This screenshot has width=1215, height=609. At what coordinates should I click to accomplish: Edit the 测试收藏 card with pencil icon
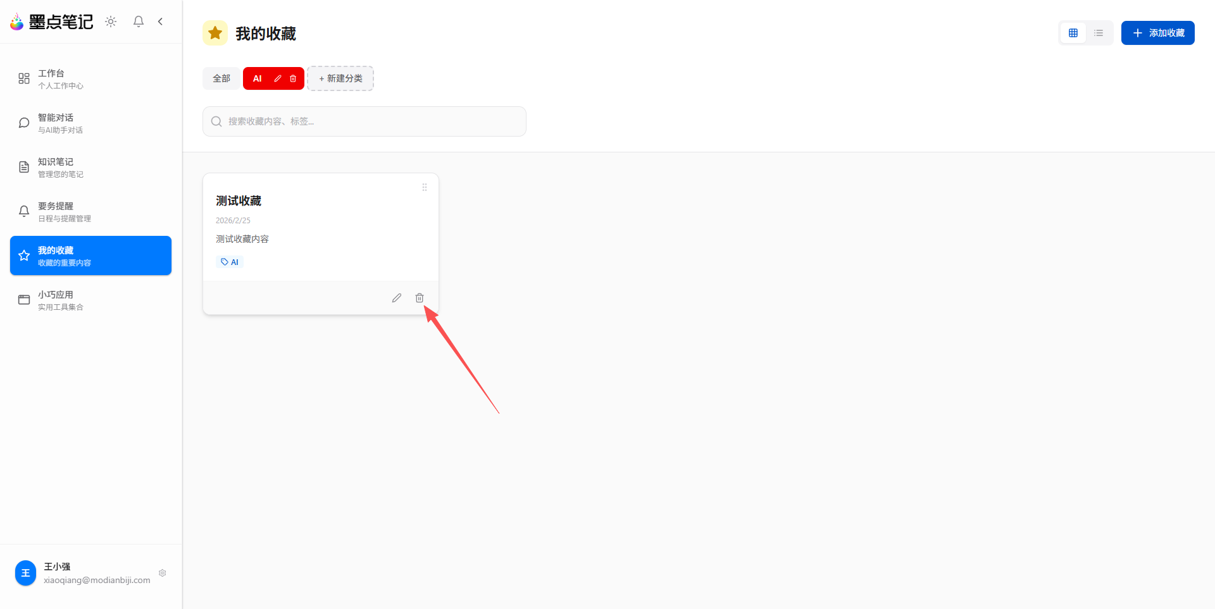coord(397,298)
